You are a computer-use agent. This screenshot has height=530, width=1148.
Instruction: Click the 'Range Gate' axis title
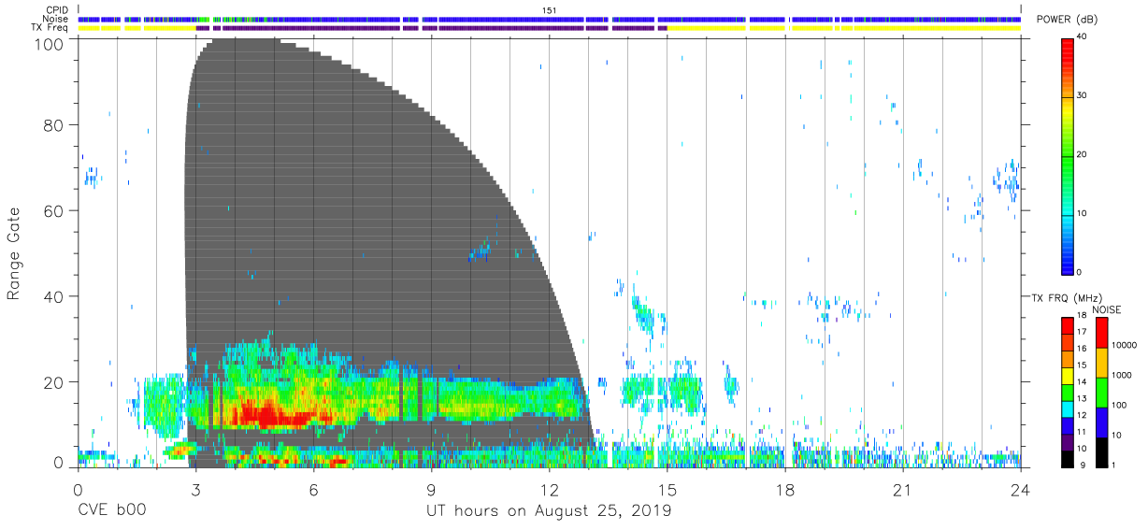tap(14, 252)
